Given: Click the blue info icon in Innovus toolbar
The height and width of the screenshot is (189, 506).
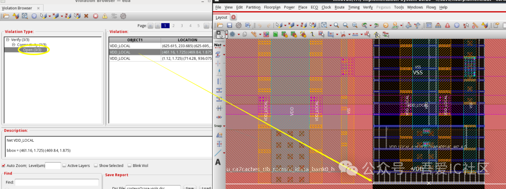Looking at the screenshot, I should 457,25.
